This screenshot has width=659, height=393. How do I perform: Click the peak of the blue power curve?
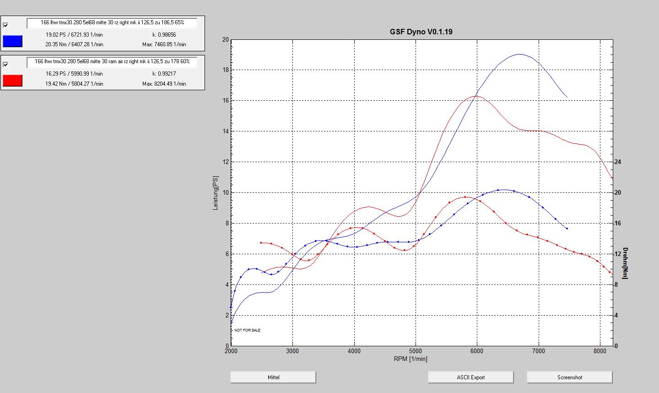click(519, 54)
